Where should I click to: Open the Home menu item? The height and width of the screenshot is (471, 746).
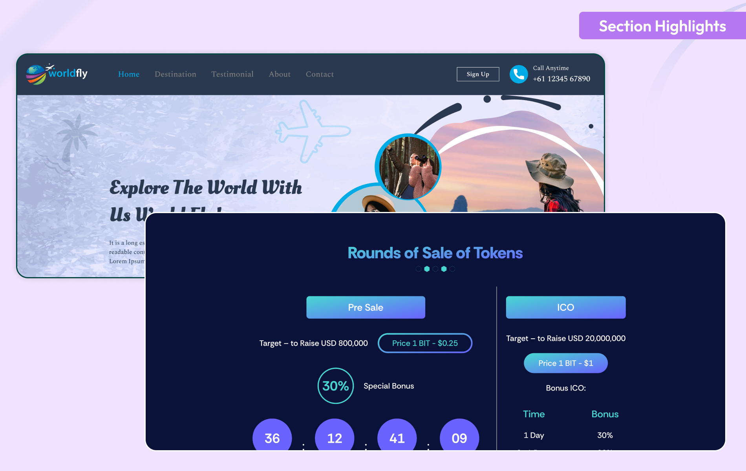coord(129,74)
